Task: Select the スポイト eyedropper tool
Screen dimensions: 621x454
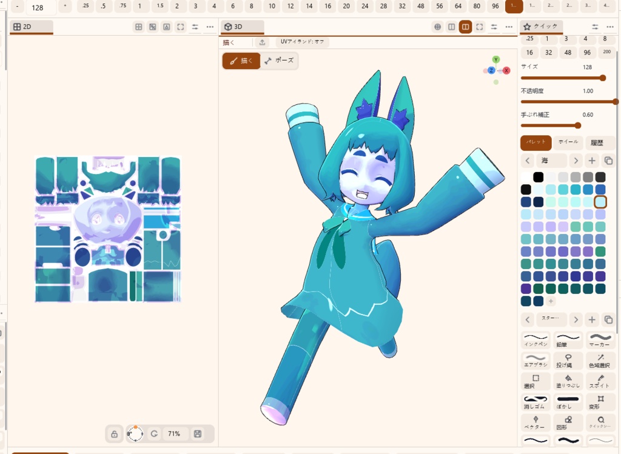Action: [x=600, y=381]
